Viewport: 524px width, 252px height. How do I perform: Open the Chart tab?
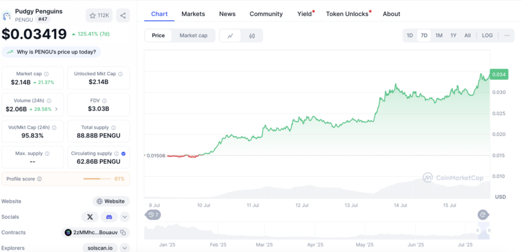tap(160, 14)
